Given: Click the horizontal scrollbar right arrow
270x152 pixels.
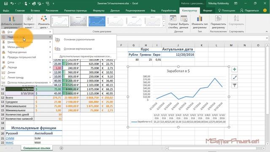Looking at the screenshot, I should 264,148.
